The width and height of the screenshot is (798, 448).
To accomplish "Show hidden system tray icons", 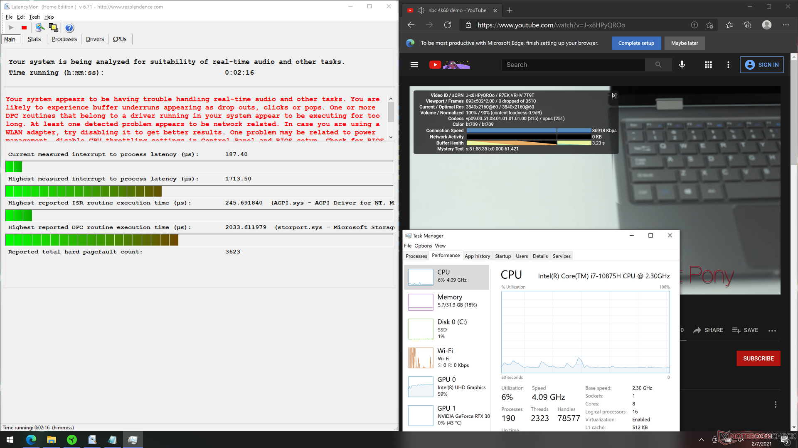I will click(x=701, y=440).
